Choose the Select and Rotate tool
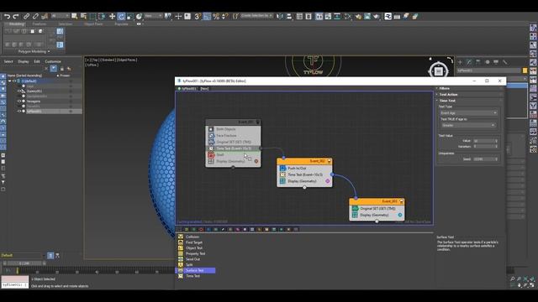The width and height of the screenshot is (538, 302). click(x=121, y=16)
